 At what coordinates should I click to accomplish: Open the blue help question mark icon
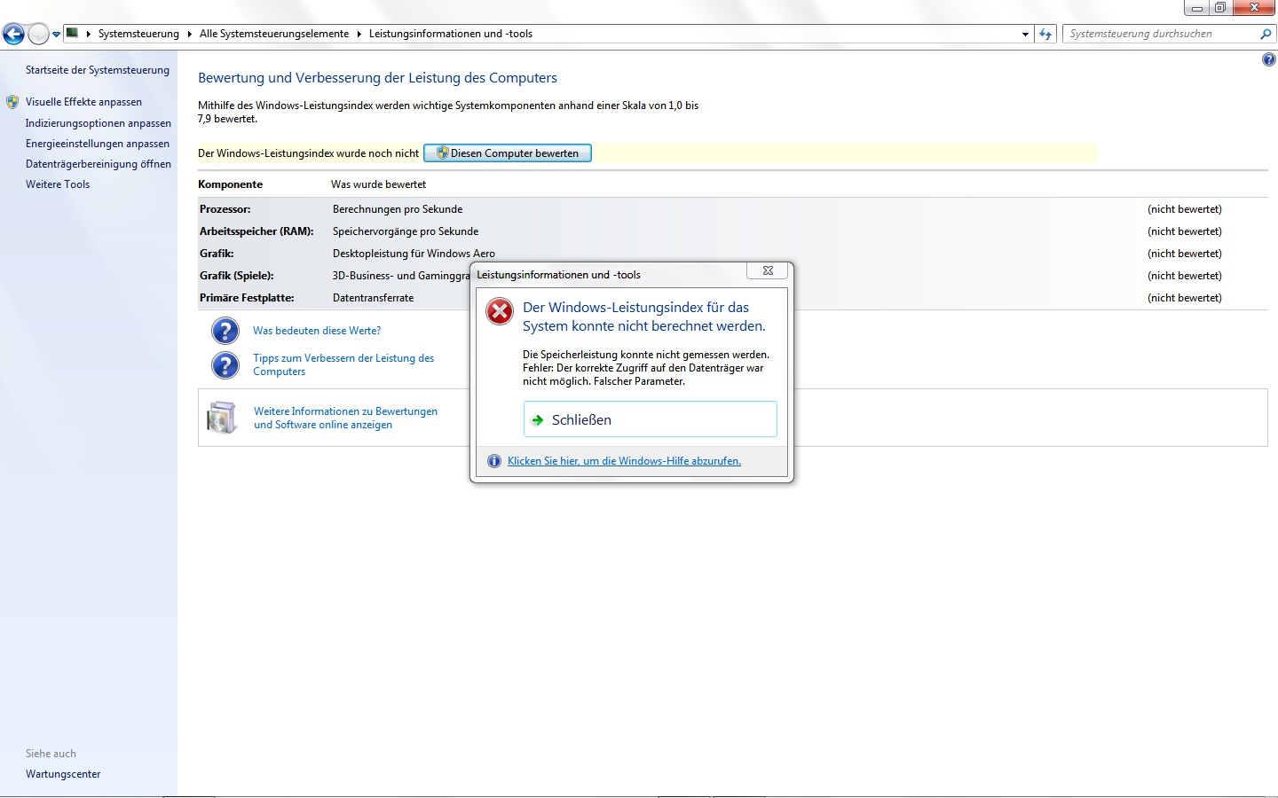1268,59
